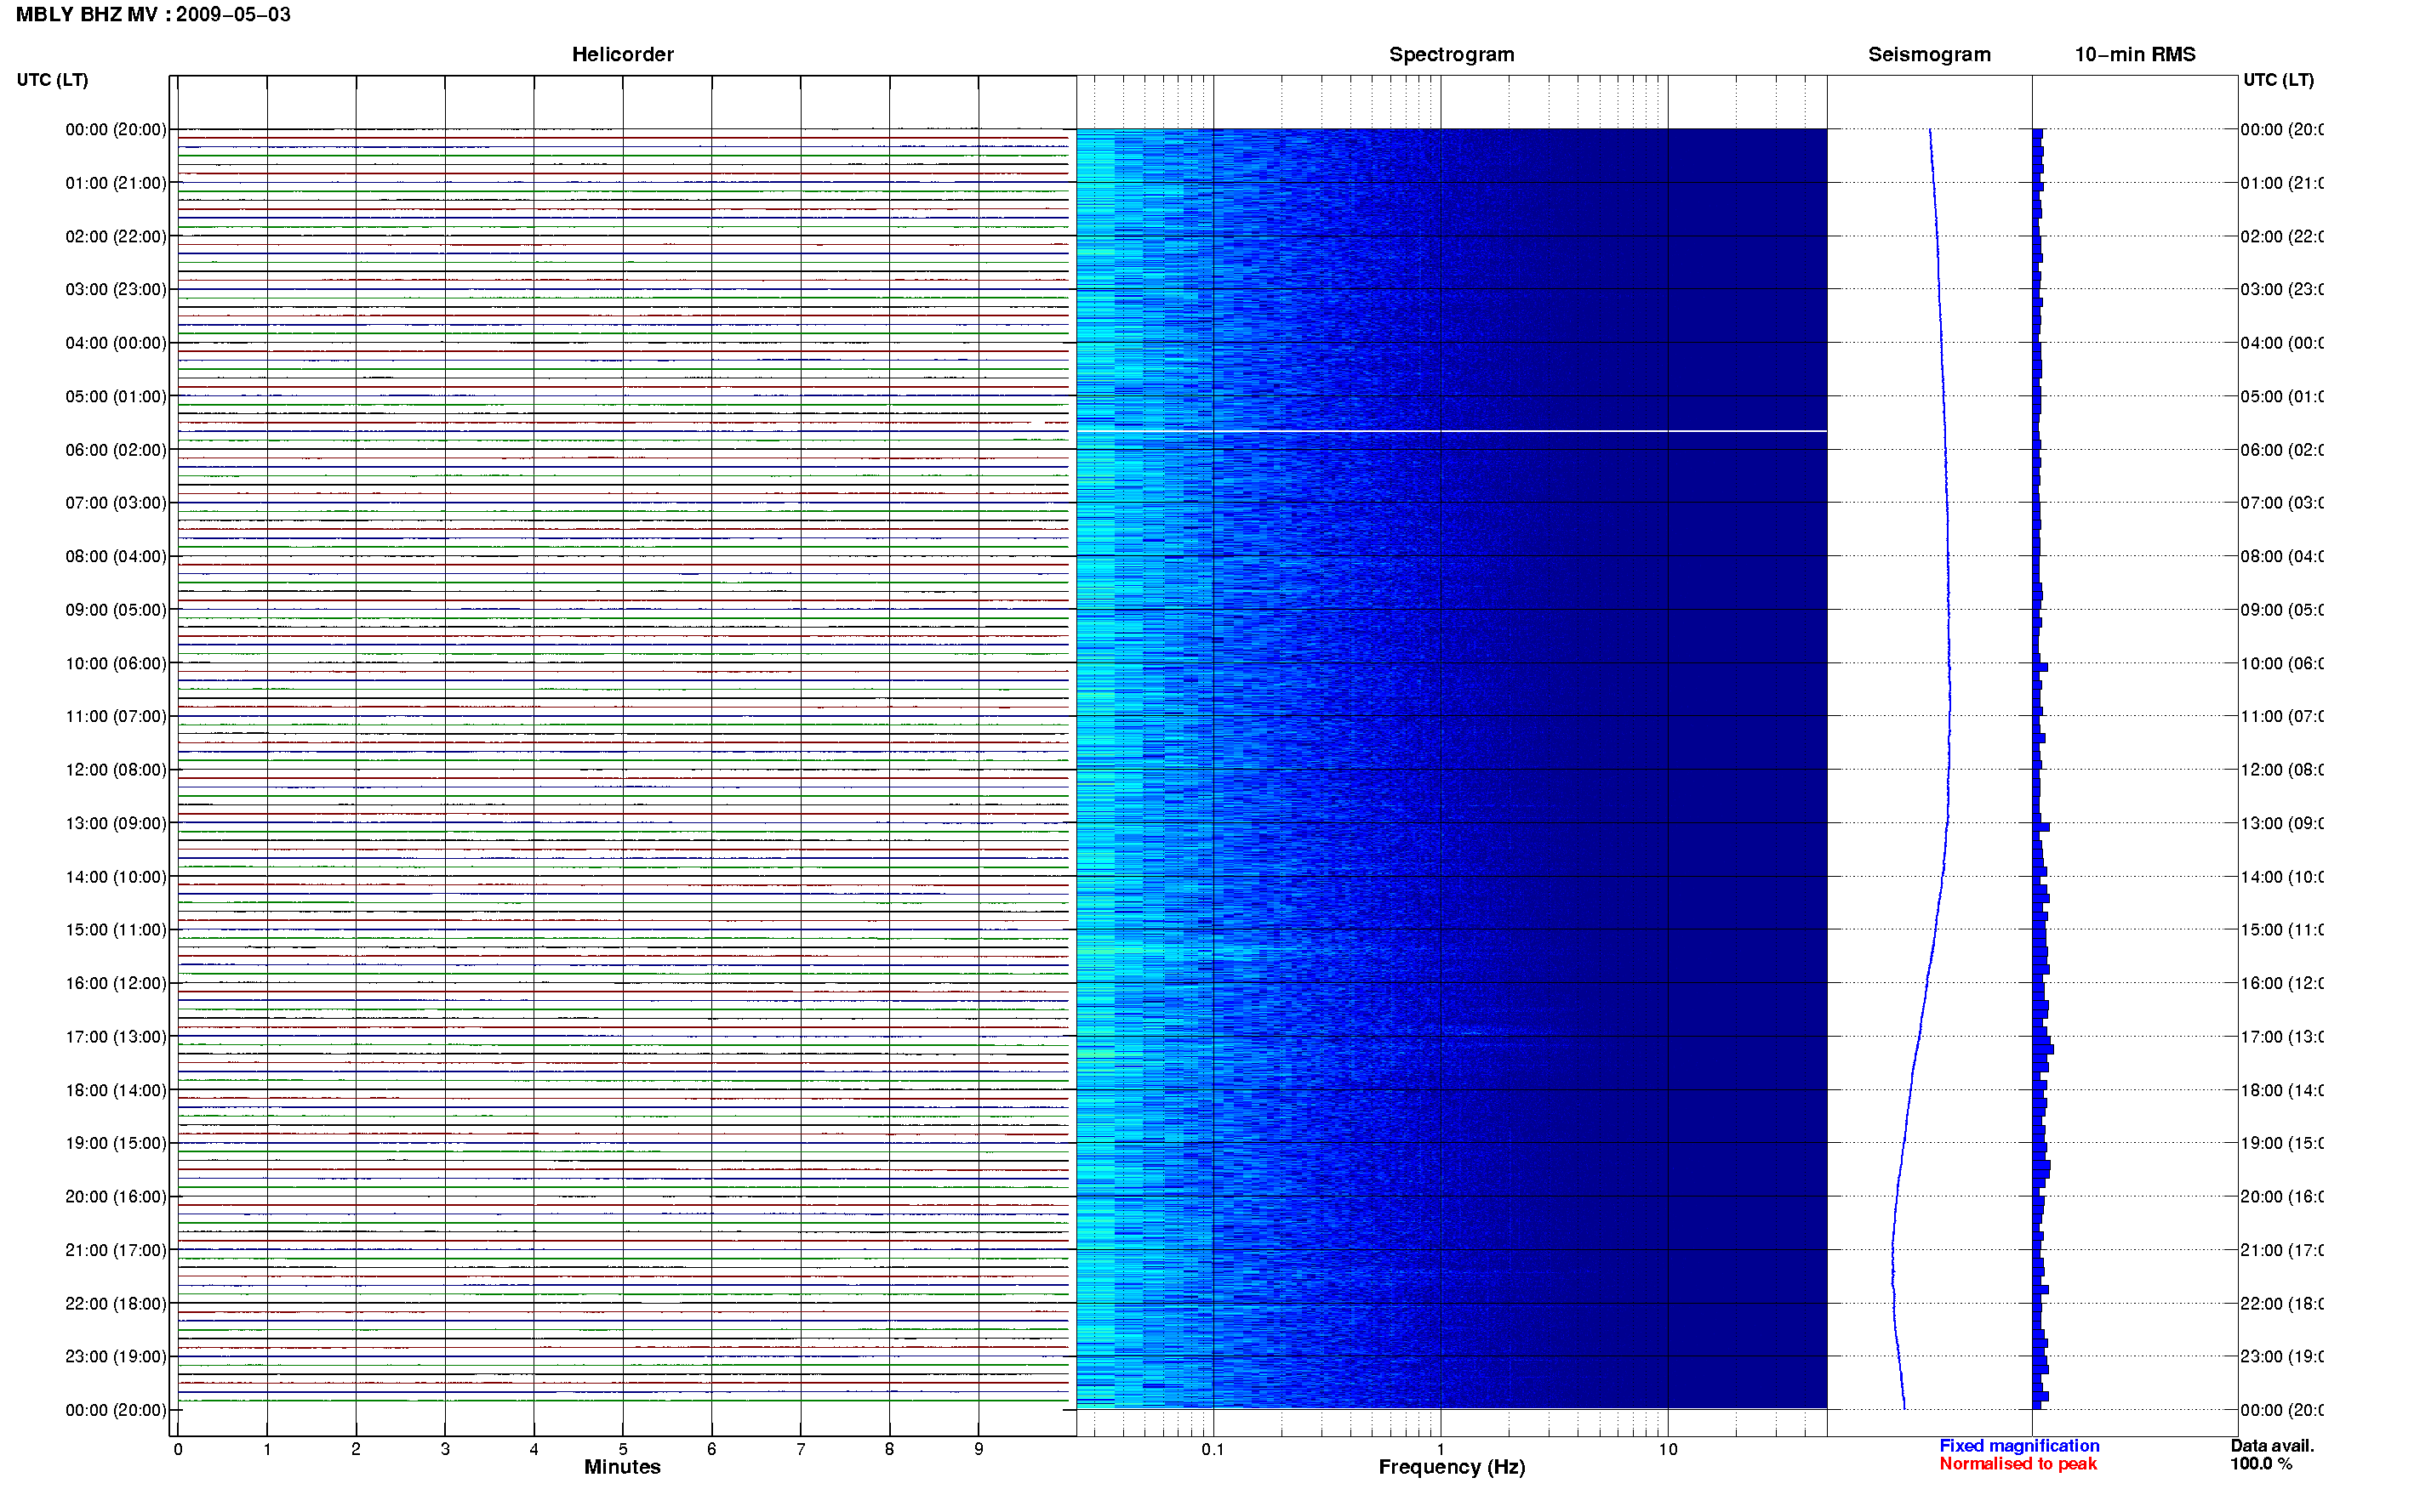
Task: Select the left time label '07:00 (03:00)'
Action: pyautogui.click(x=116, y=503)
